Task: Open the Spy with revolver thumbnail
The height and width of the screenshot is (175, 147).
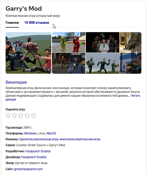Action: [x=69, y=63]
